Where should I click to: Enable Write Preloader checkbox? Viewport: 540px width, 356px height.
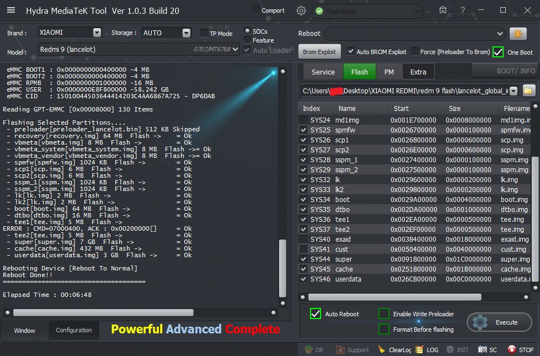(x=384, y=314)
